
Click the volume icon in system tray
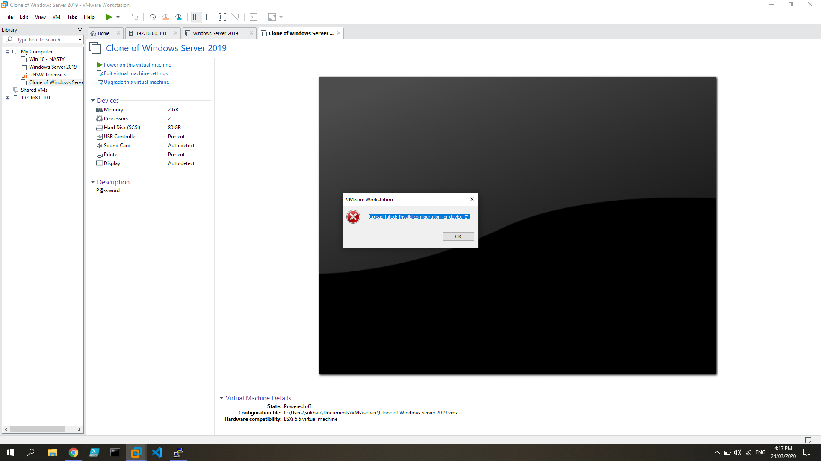click(738, 452)
